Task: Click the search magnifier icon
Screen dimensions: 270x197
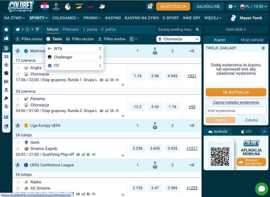Action: [x=197, y=29]
